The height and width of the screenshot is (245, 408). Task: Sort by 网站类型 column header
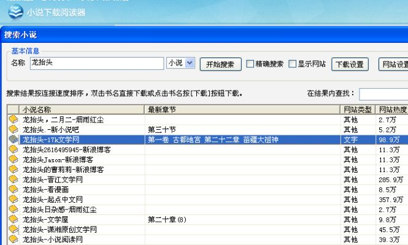point(358,110)
